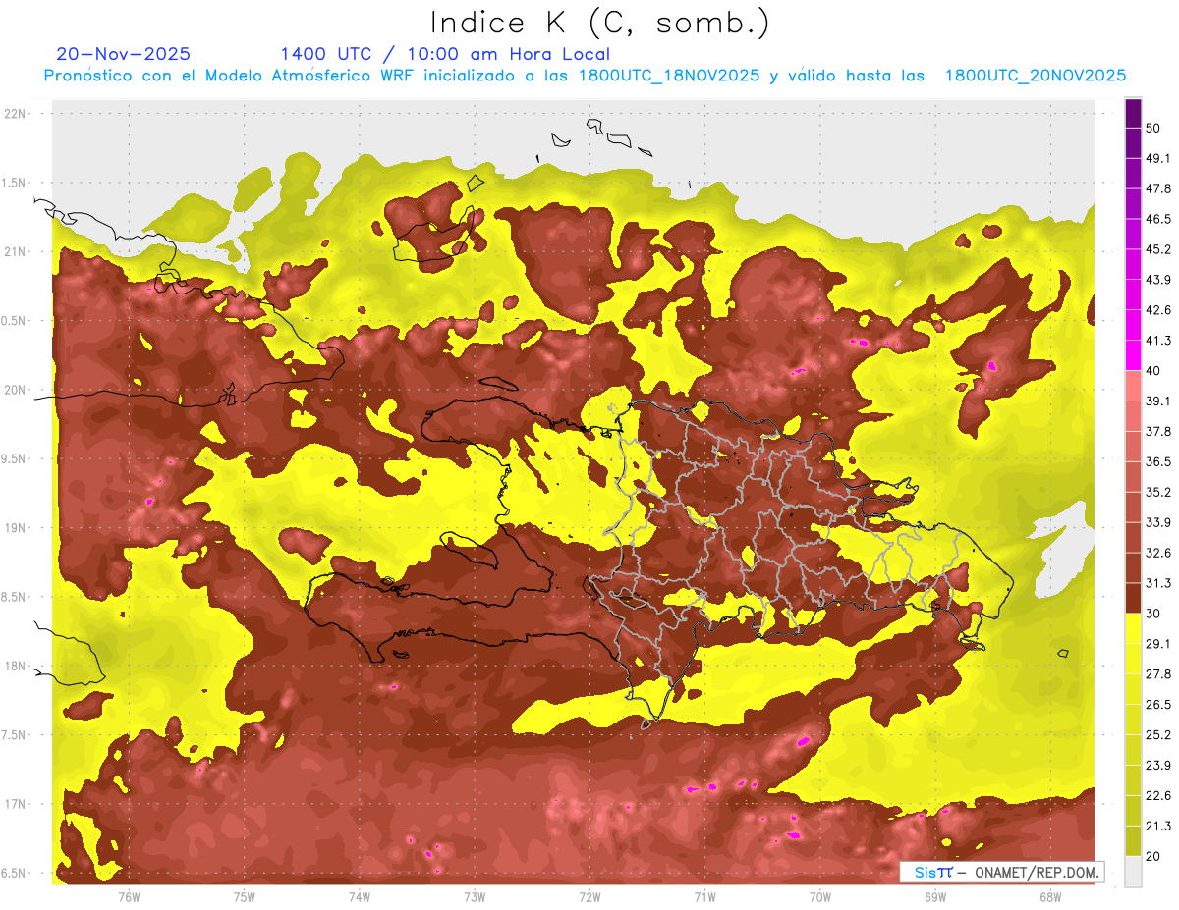Click the colorbar value 31.3

[1157, 583]
